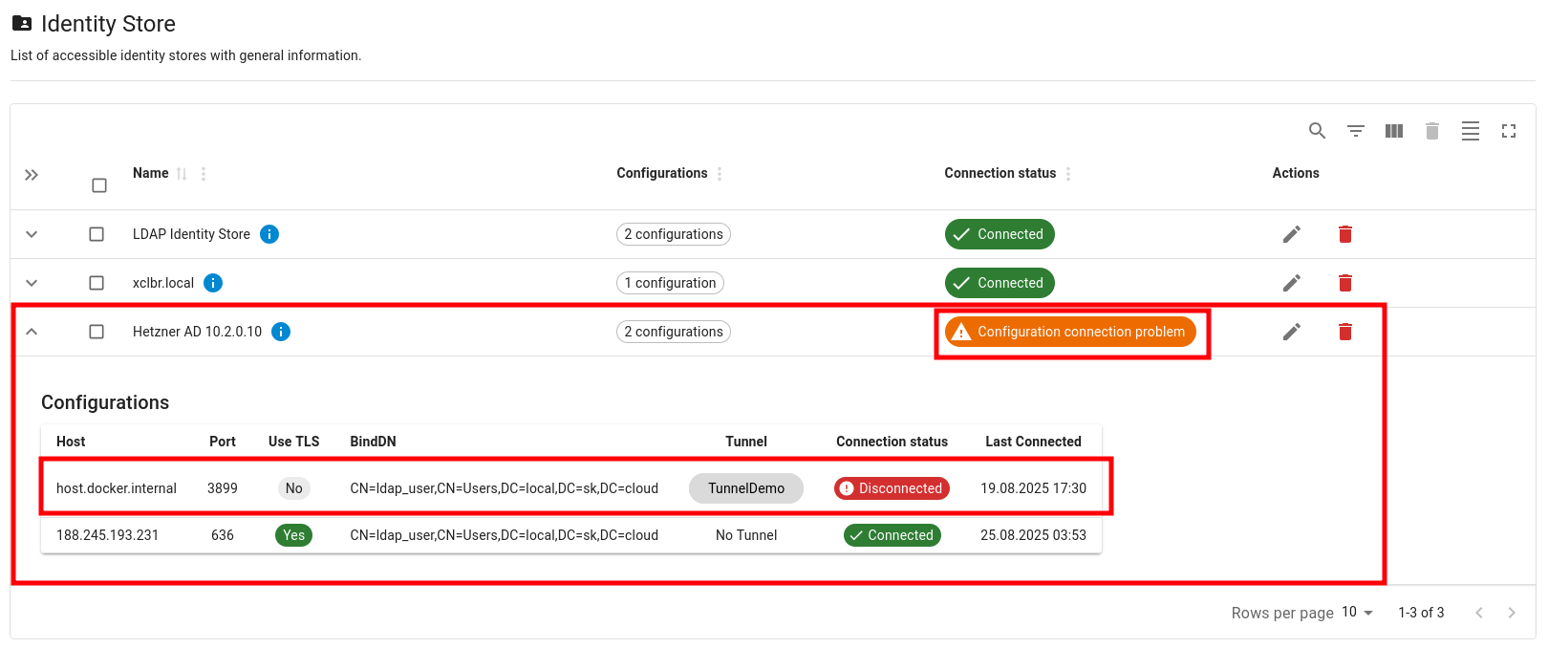The height and width of the screenshot is (648, 1548).
Task: Delete the Hetzner AD 10.2.0.10 store
Action: (1344, 332)
